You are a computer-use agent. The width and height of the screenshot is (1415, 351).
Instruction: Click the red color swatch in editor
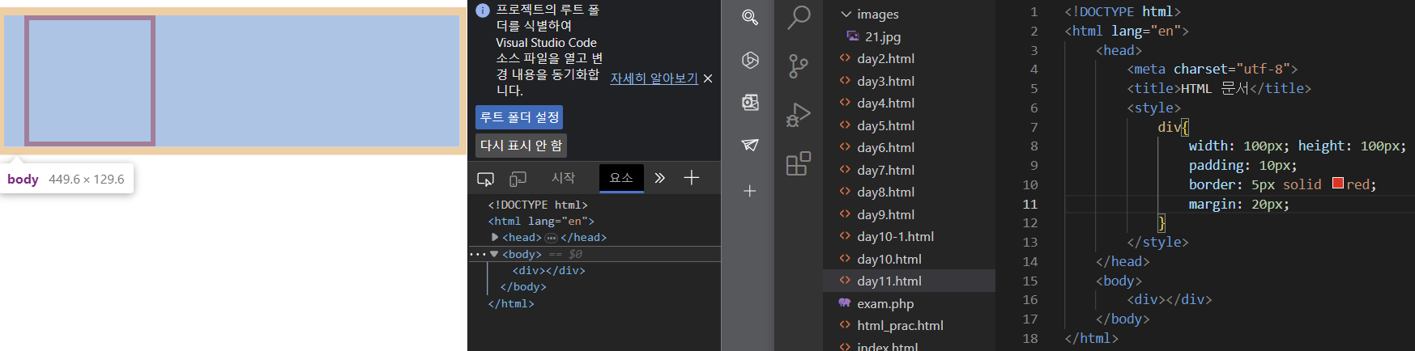pos(1338,184)
